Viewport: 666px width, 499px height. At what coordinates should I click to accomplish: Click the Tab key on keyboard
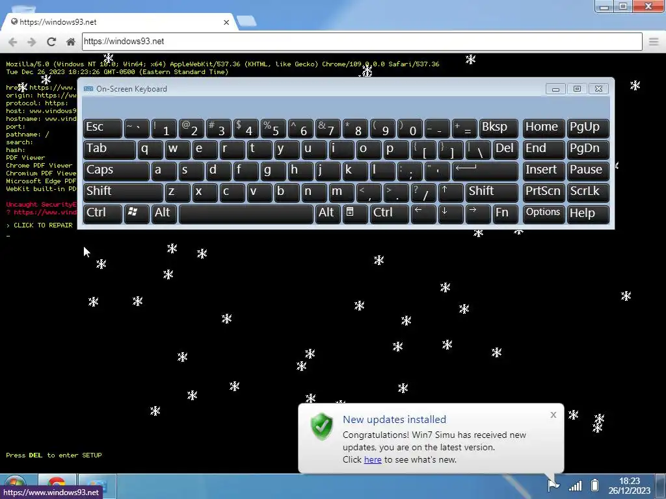pos(109,149)
